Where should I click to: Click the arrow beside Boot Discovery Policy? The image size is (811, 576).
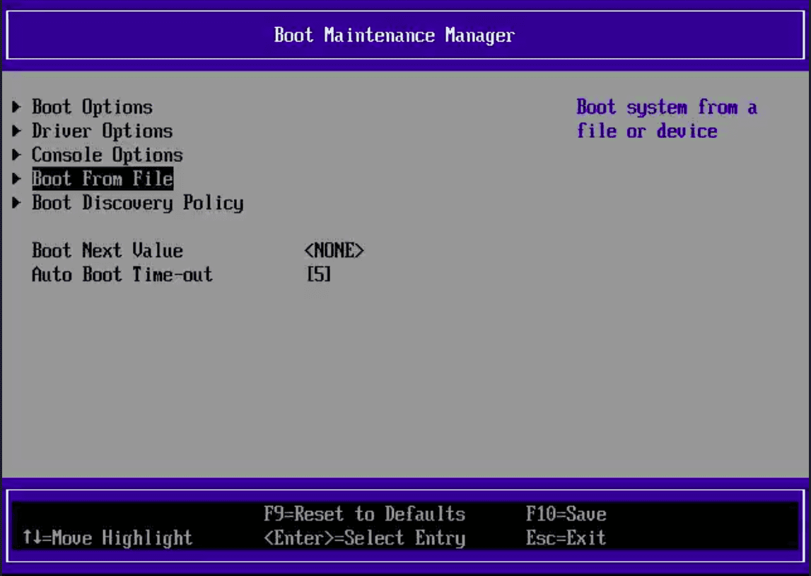pos(16,203)
